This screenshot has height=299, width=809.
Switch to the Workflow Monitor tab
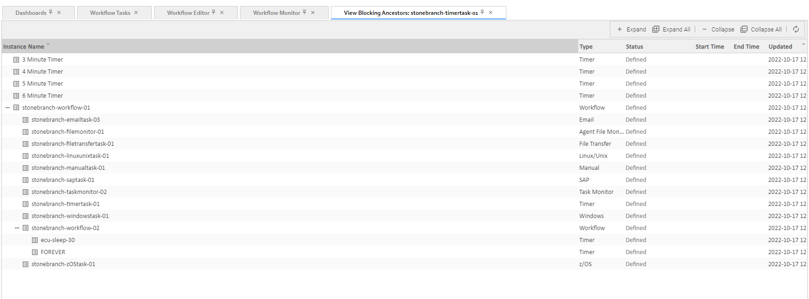pyautogui.click(x=276, y=13)
